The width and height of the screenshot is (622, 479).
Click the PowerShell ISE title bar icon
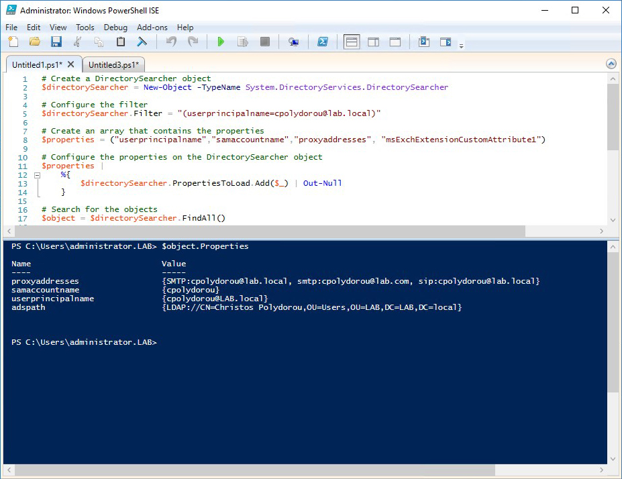(11, 10)
